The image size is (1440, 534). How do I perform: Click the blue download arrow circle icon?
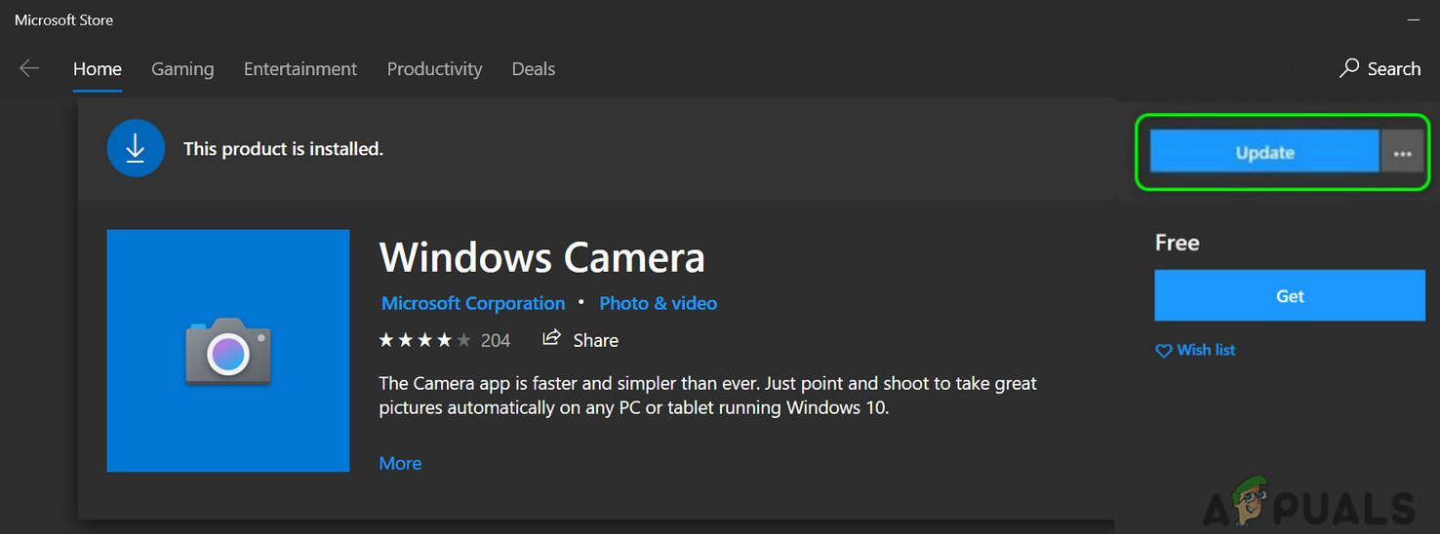(x=135, y=149)
